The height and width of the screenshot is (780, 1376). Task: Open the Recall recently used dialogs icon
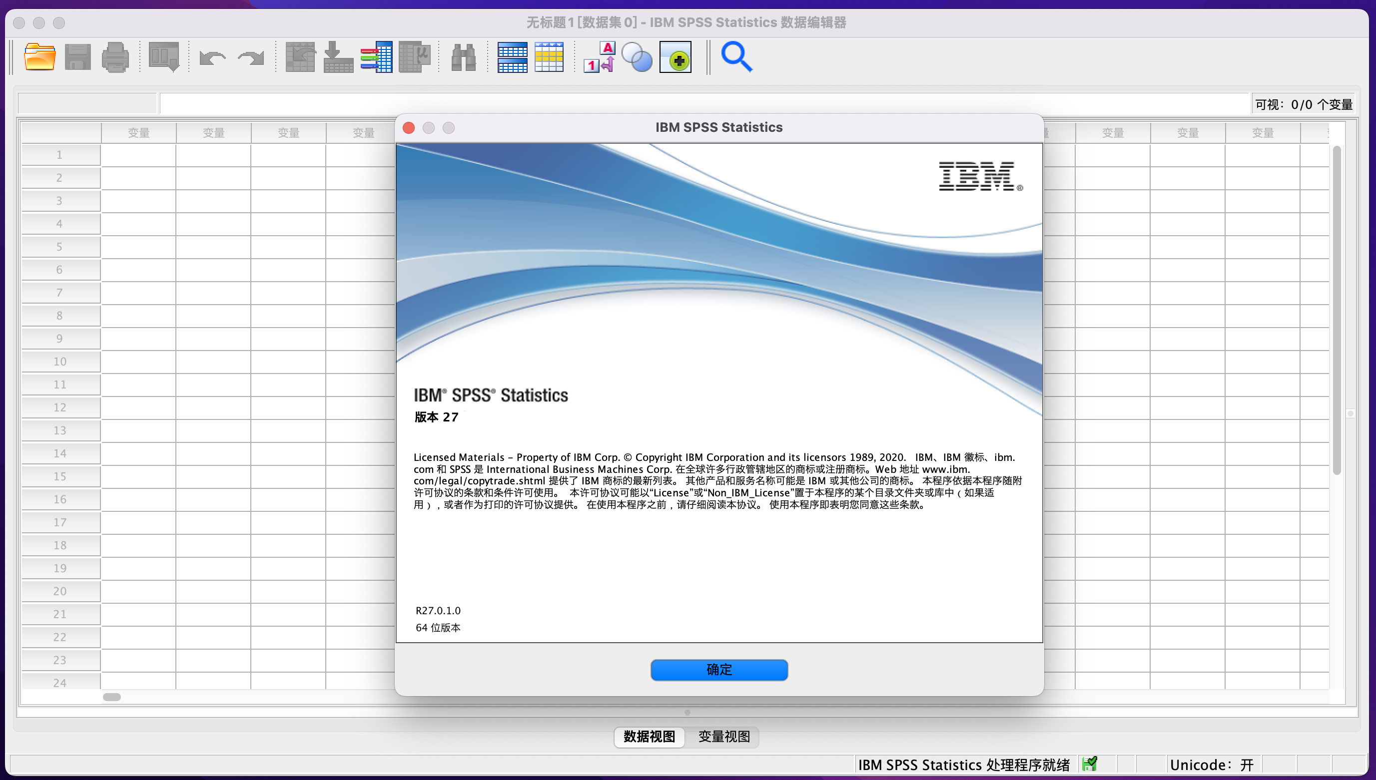tap(163, 57)
